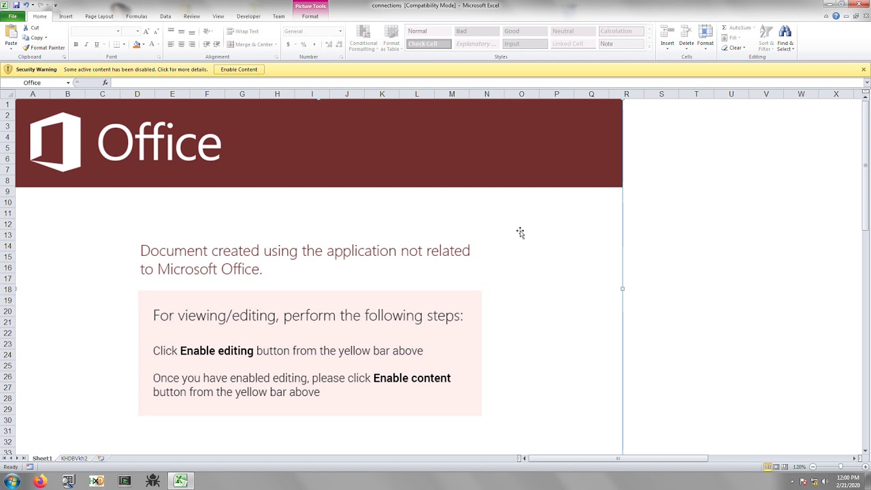871x490 pixels.
Task: Open Picture Tools Format tab
Action: (310, 16)
